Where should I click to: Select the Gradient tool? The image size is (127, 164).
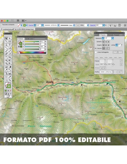[10, 67]
